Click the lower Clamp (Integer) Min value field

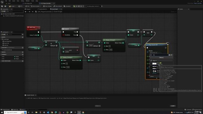[67, 64]
